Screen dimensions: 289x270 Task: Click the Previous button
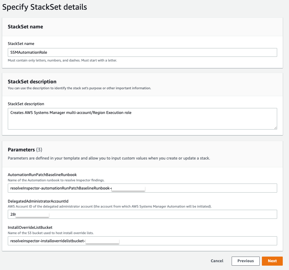[245, 261]
